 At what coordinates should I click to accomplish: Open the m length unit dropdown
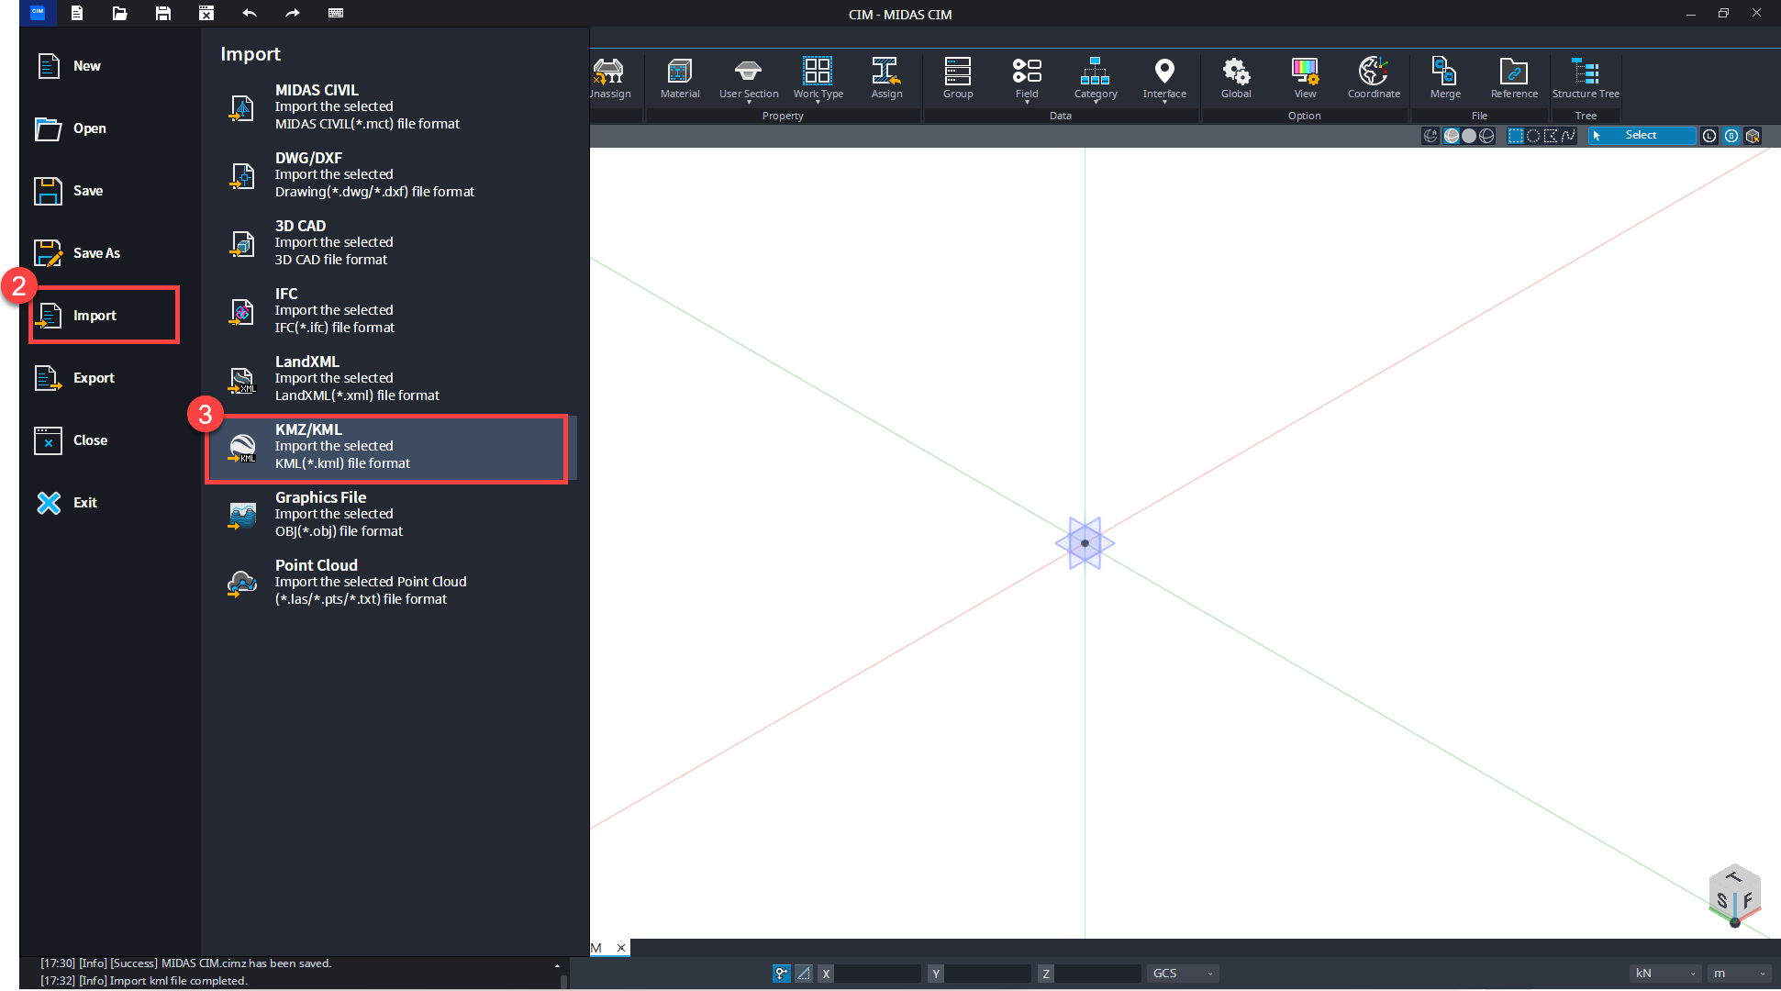coord(1739,974)
